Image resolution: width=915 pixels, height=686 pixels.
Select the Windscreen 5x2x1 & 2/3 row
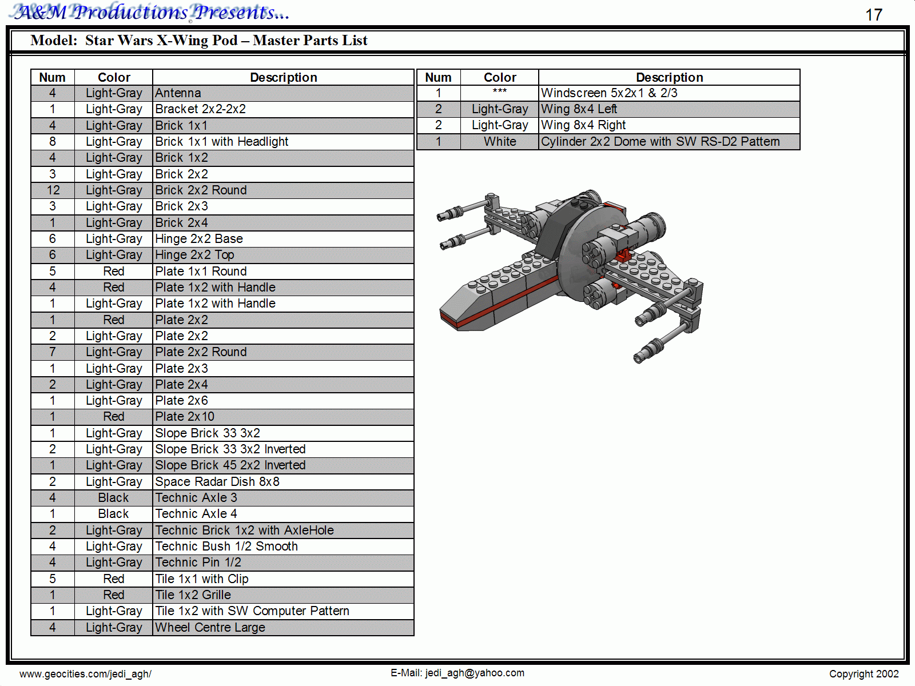(x=608, y=93)
